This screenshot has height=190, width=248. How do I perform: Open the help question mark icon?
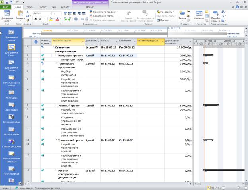pyautogui.click(x=237, y=7)
